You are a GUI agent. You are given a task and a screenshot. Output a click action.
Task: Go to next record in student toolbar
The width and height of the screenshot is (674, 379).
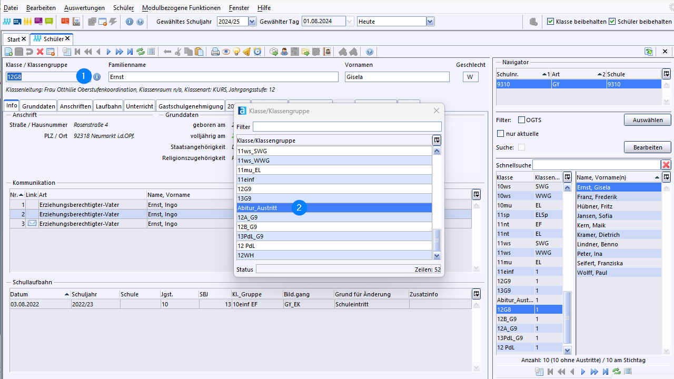109,52
